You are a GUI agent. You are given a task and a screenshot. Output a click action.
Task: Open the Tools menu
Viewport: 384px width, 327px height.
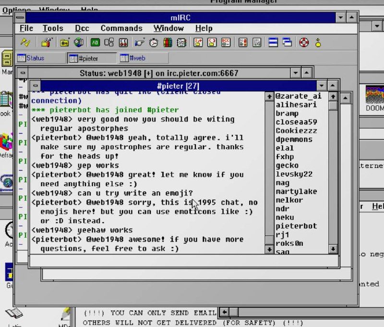(53, 28)
